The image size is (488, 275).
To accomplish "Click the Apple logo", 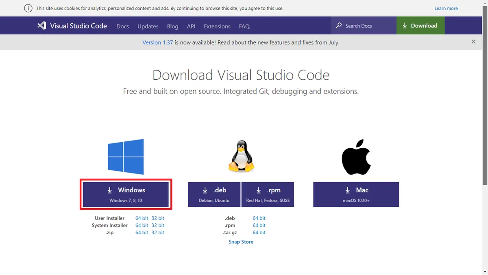I will (356, 157).
